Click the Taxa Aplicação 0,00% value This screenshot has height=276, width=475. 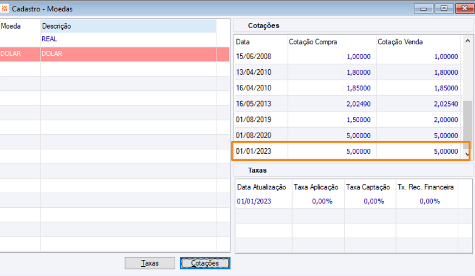pos(322,201)
